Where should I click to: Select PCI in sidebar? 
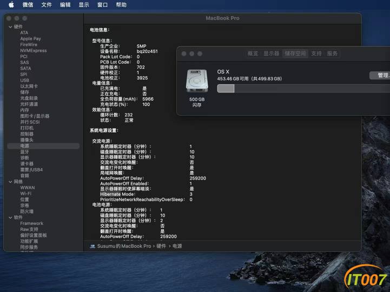point(24,56)
